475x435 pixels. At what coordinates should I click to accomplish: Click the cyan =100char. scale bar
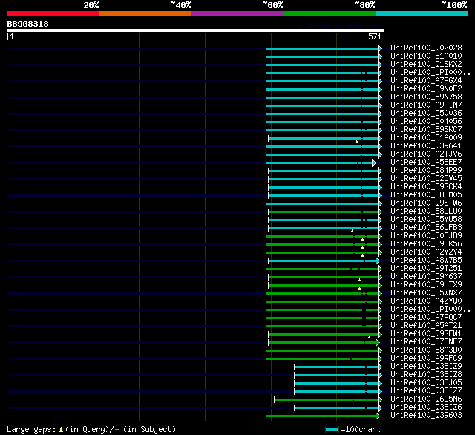tap(332, 429)
